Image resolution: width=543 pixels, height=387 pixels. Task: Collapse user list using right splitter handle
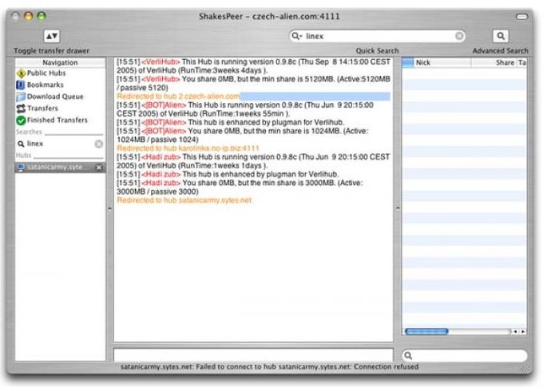pyautogui.click(x=398, y=208)
